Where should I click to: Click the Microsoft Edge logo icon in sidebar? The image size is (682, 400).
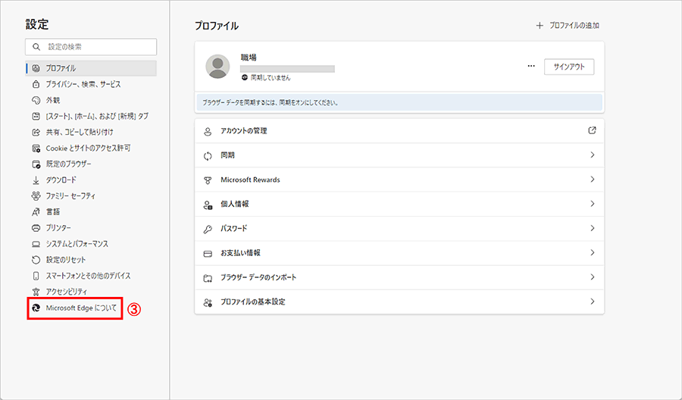coord(36,308)
